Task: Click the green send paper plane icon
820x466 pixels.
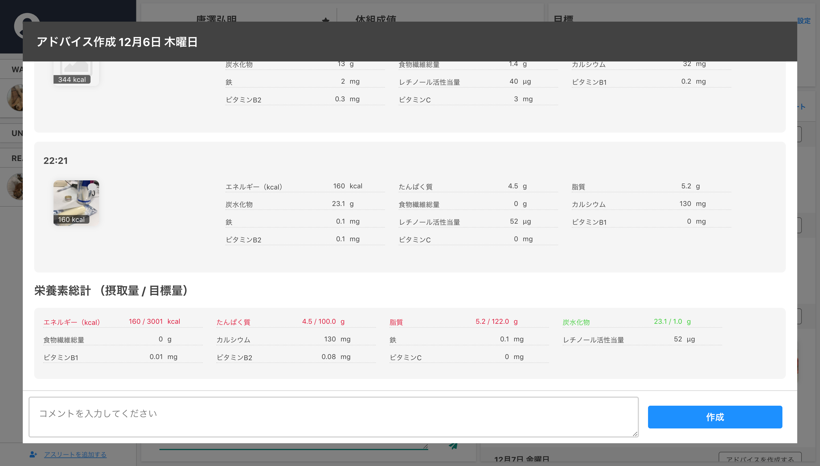Action: 453,446
